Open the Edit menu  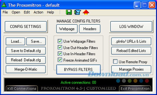[27, 12]
